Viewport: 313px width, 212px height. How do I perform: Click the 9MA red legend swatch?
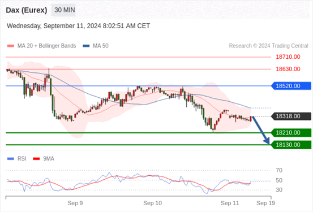[x=36, y=159]
